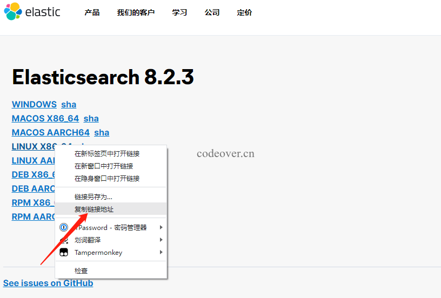Expand the 划词翻译 submenu arrow
Screen dimensions: 441x298
point(161,240)
